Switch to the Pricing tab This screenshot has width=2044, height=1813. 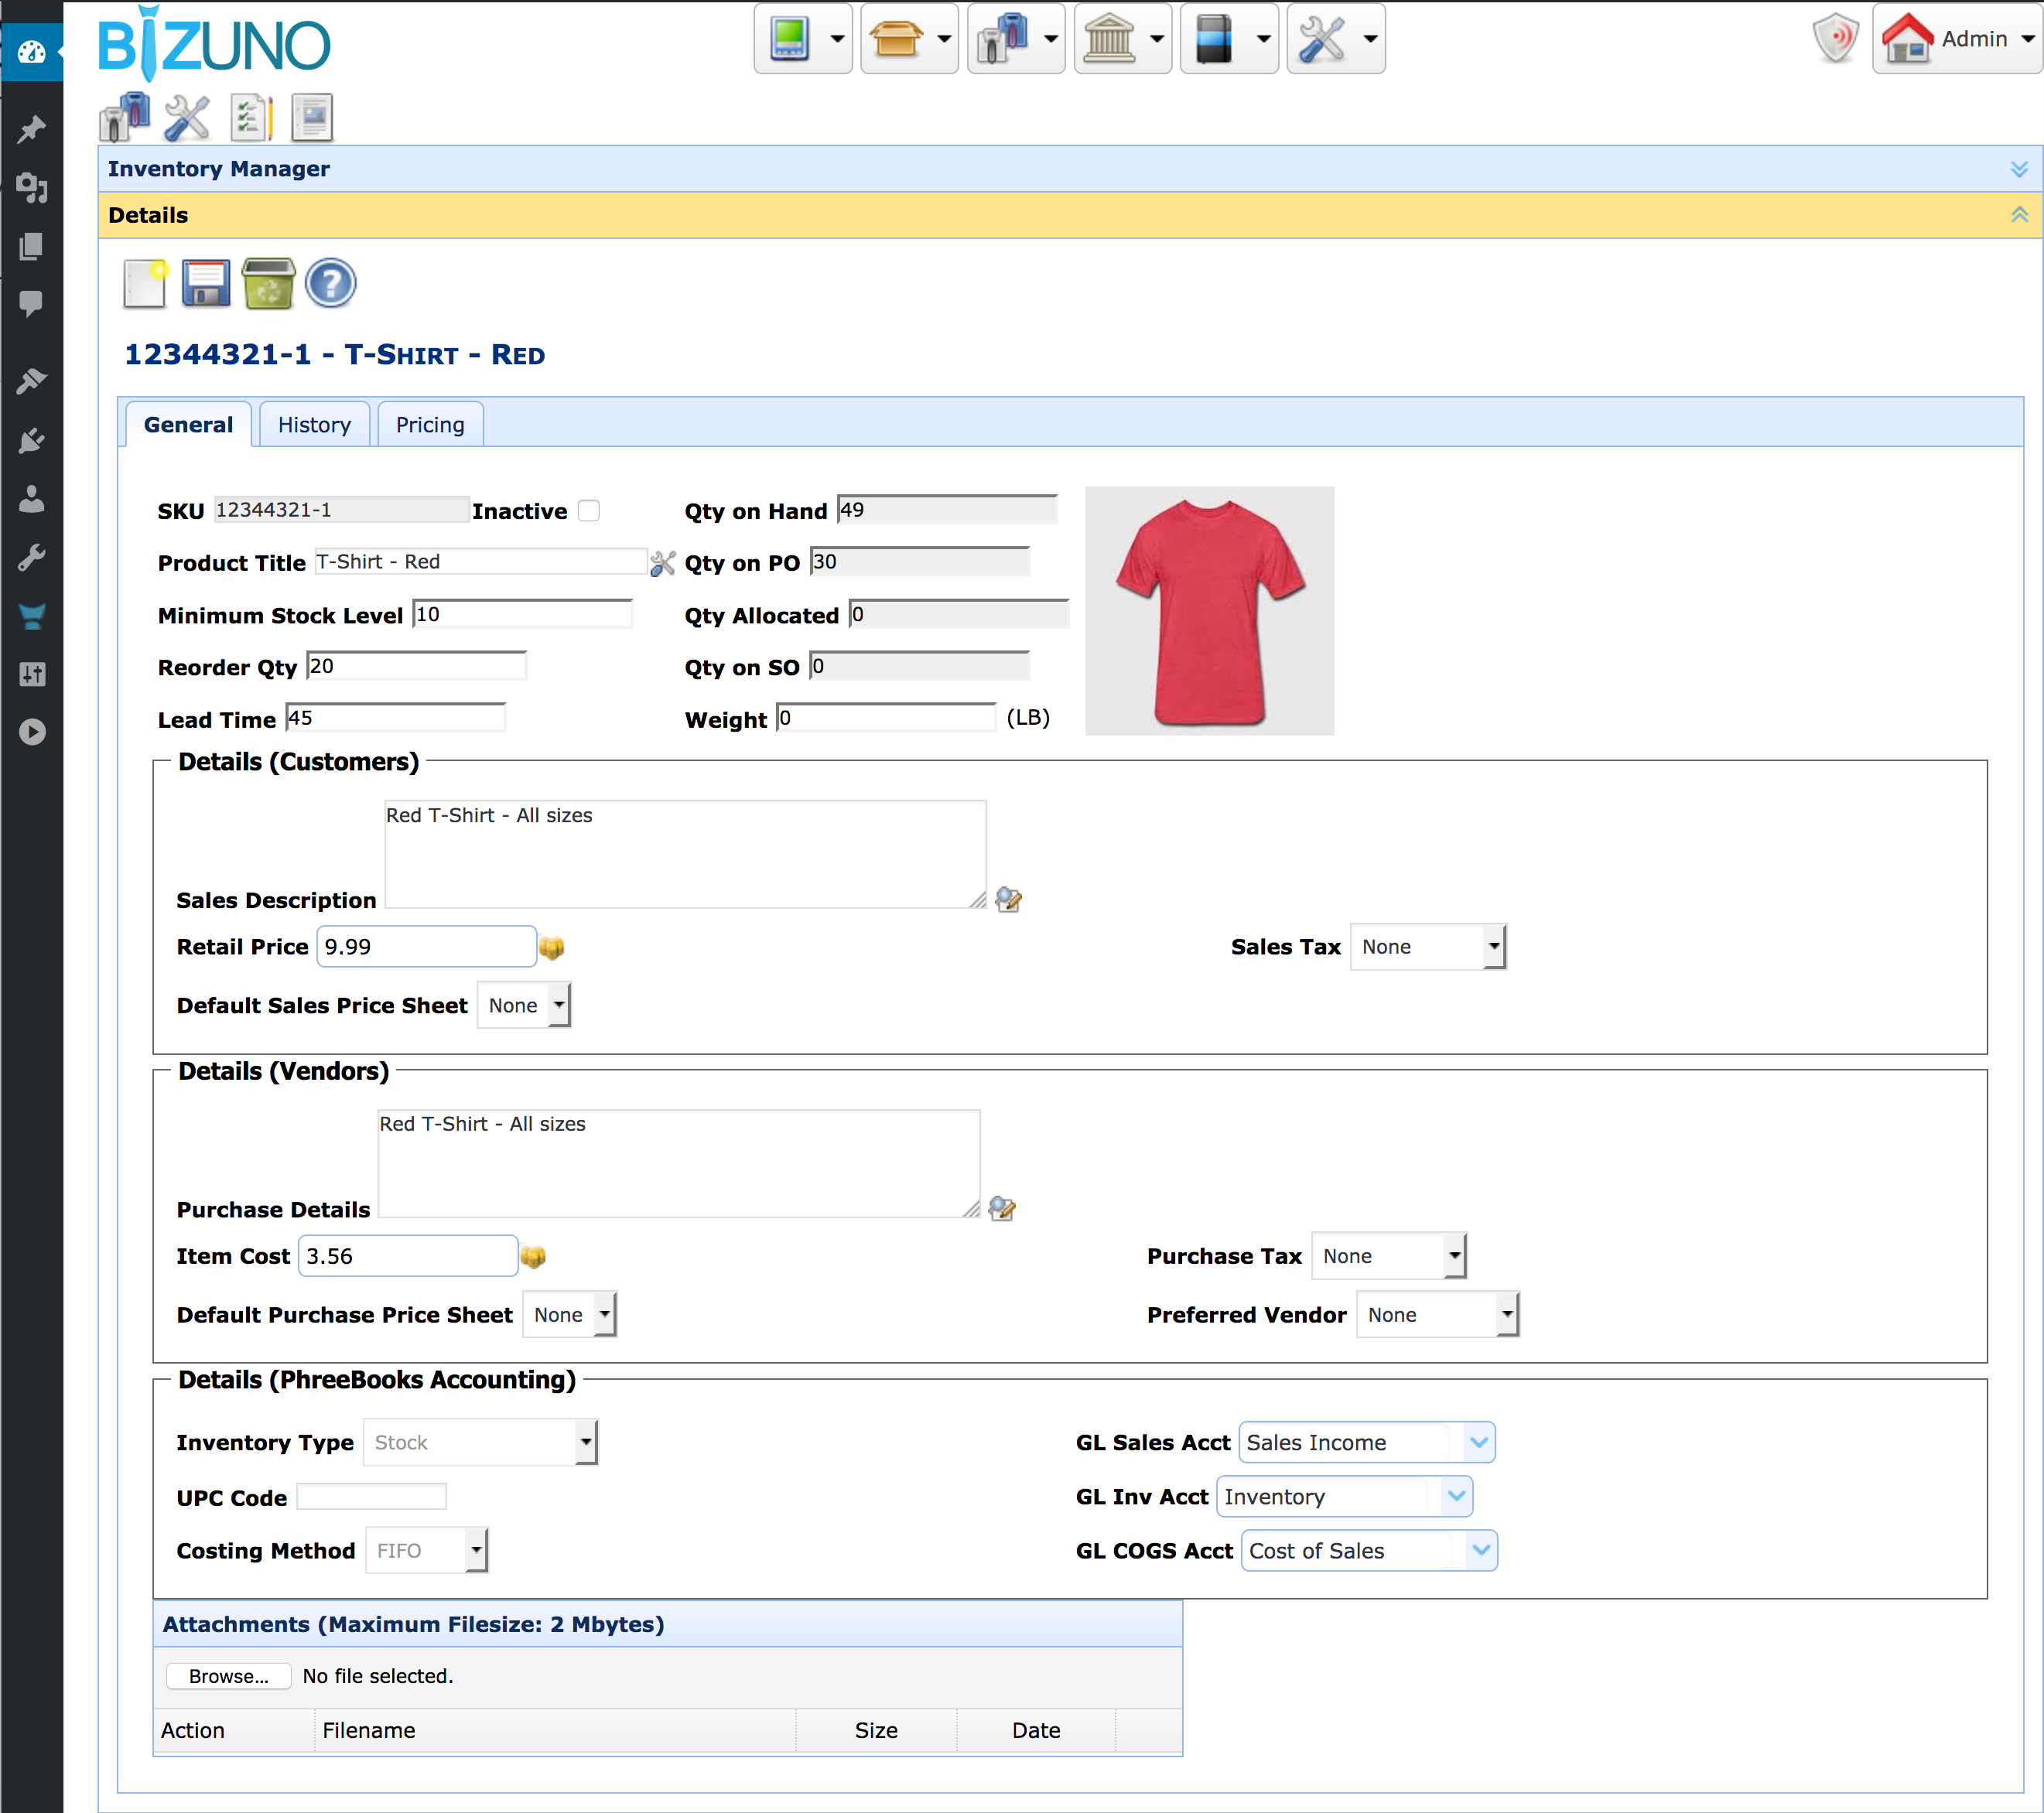click(430, 425)
